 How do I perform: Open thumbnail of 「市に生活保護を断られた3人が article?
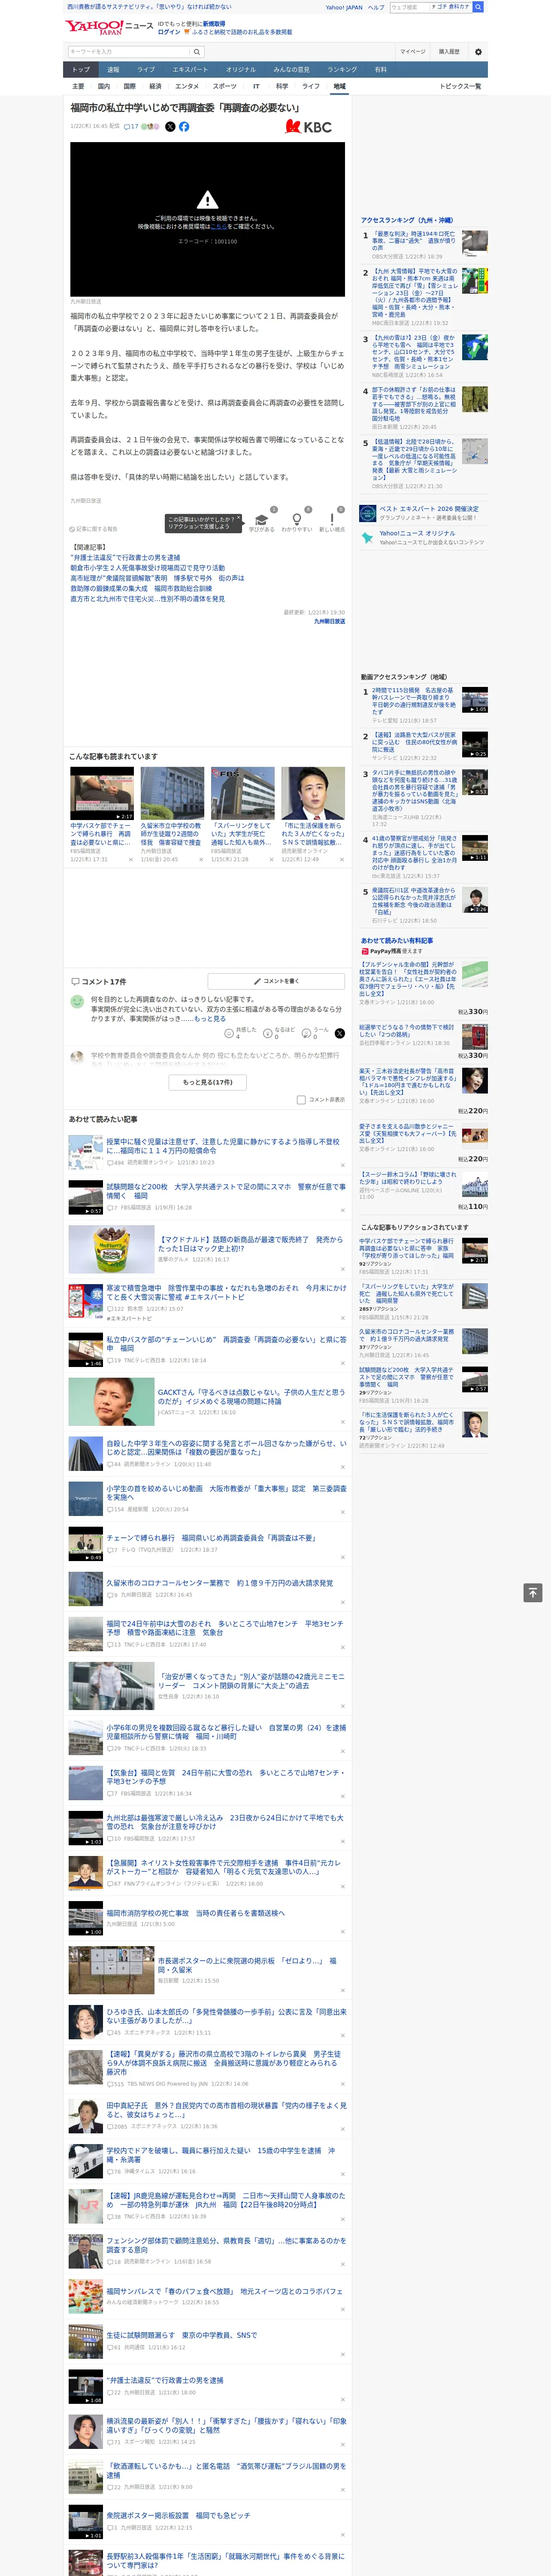pyautogui.click(x=313, y=794)
